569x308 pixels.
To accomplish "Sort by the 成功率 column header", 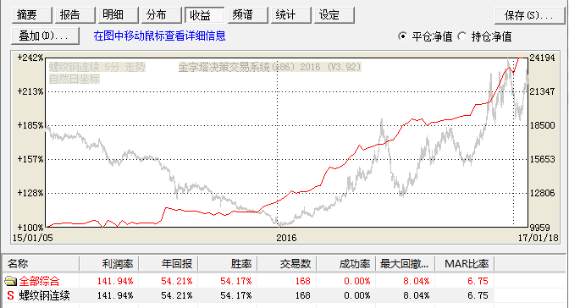I will point(346,264).
